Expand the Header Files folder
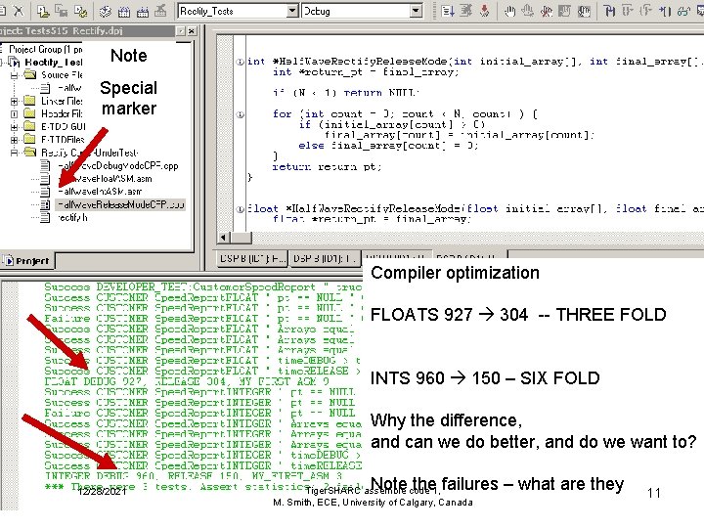 [14, 114]
